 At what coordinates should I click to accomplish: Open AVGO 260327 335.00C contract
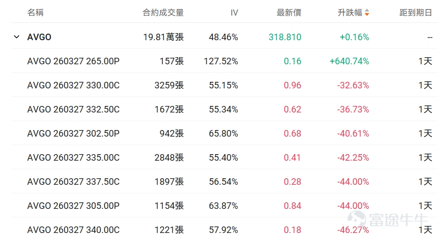73,158
